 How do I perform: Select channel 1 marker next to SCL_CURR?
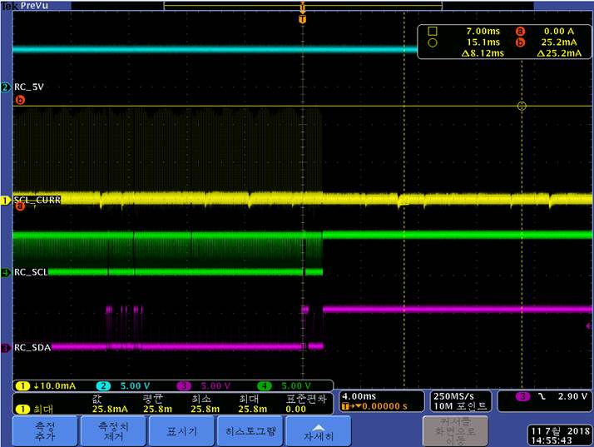pos(5,200)
